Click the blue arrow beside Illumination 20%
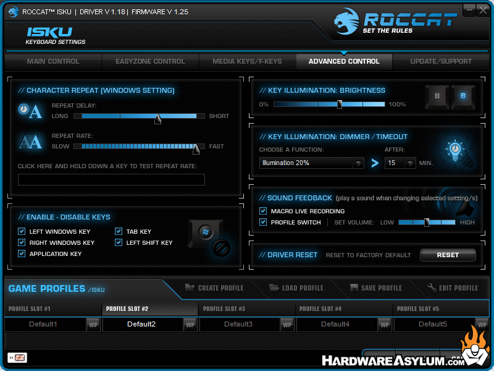 click(374, 163)
